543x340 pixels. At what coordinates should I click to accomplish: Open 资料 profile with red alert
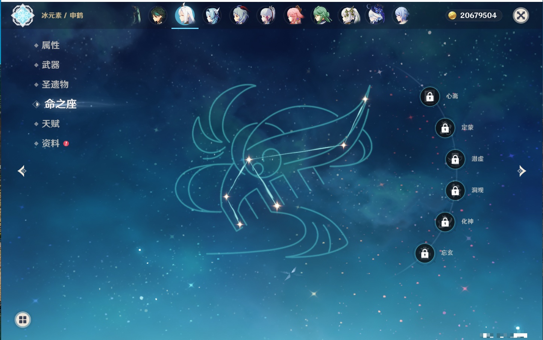50,144
